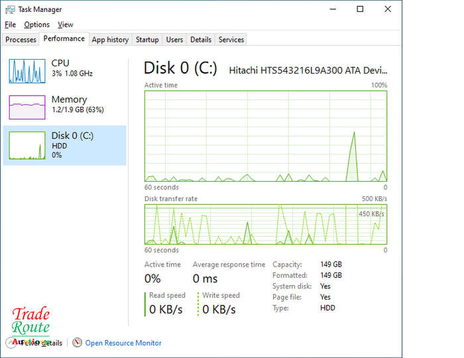The width and height of the screenshot is (464, 358).
Task: Open the View menu
Action: pos(66,25)
